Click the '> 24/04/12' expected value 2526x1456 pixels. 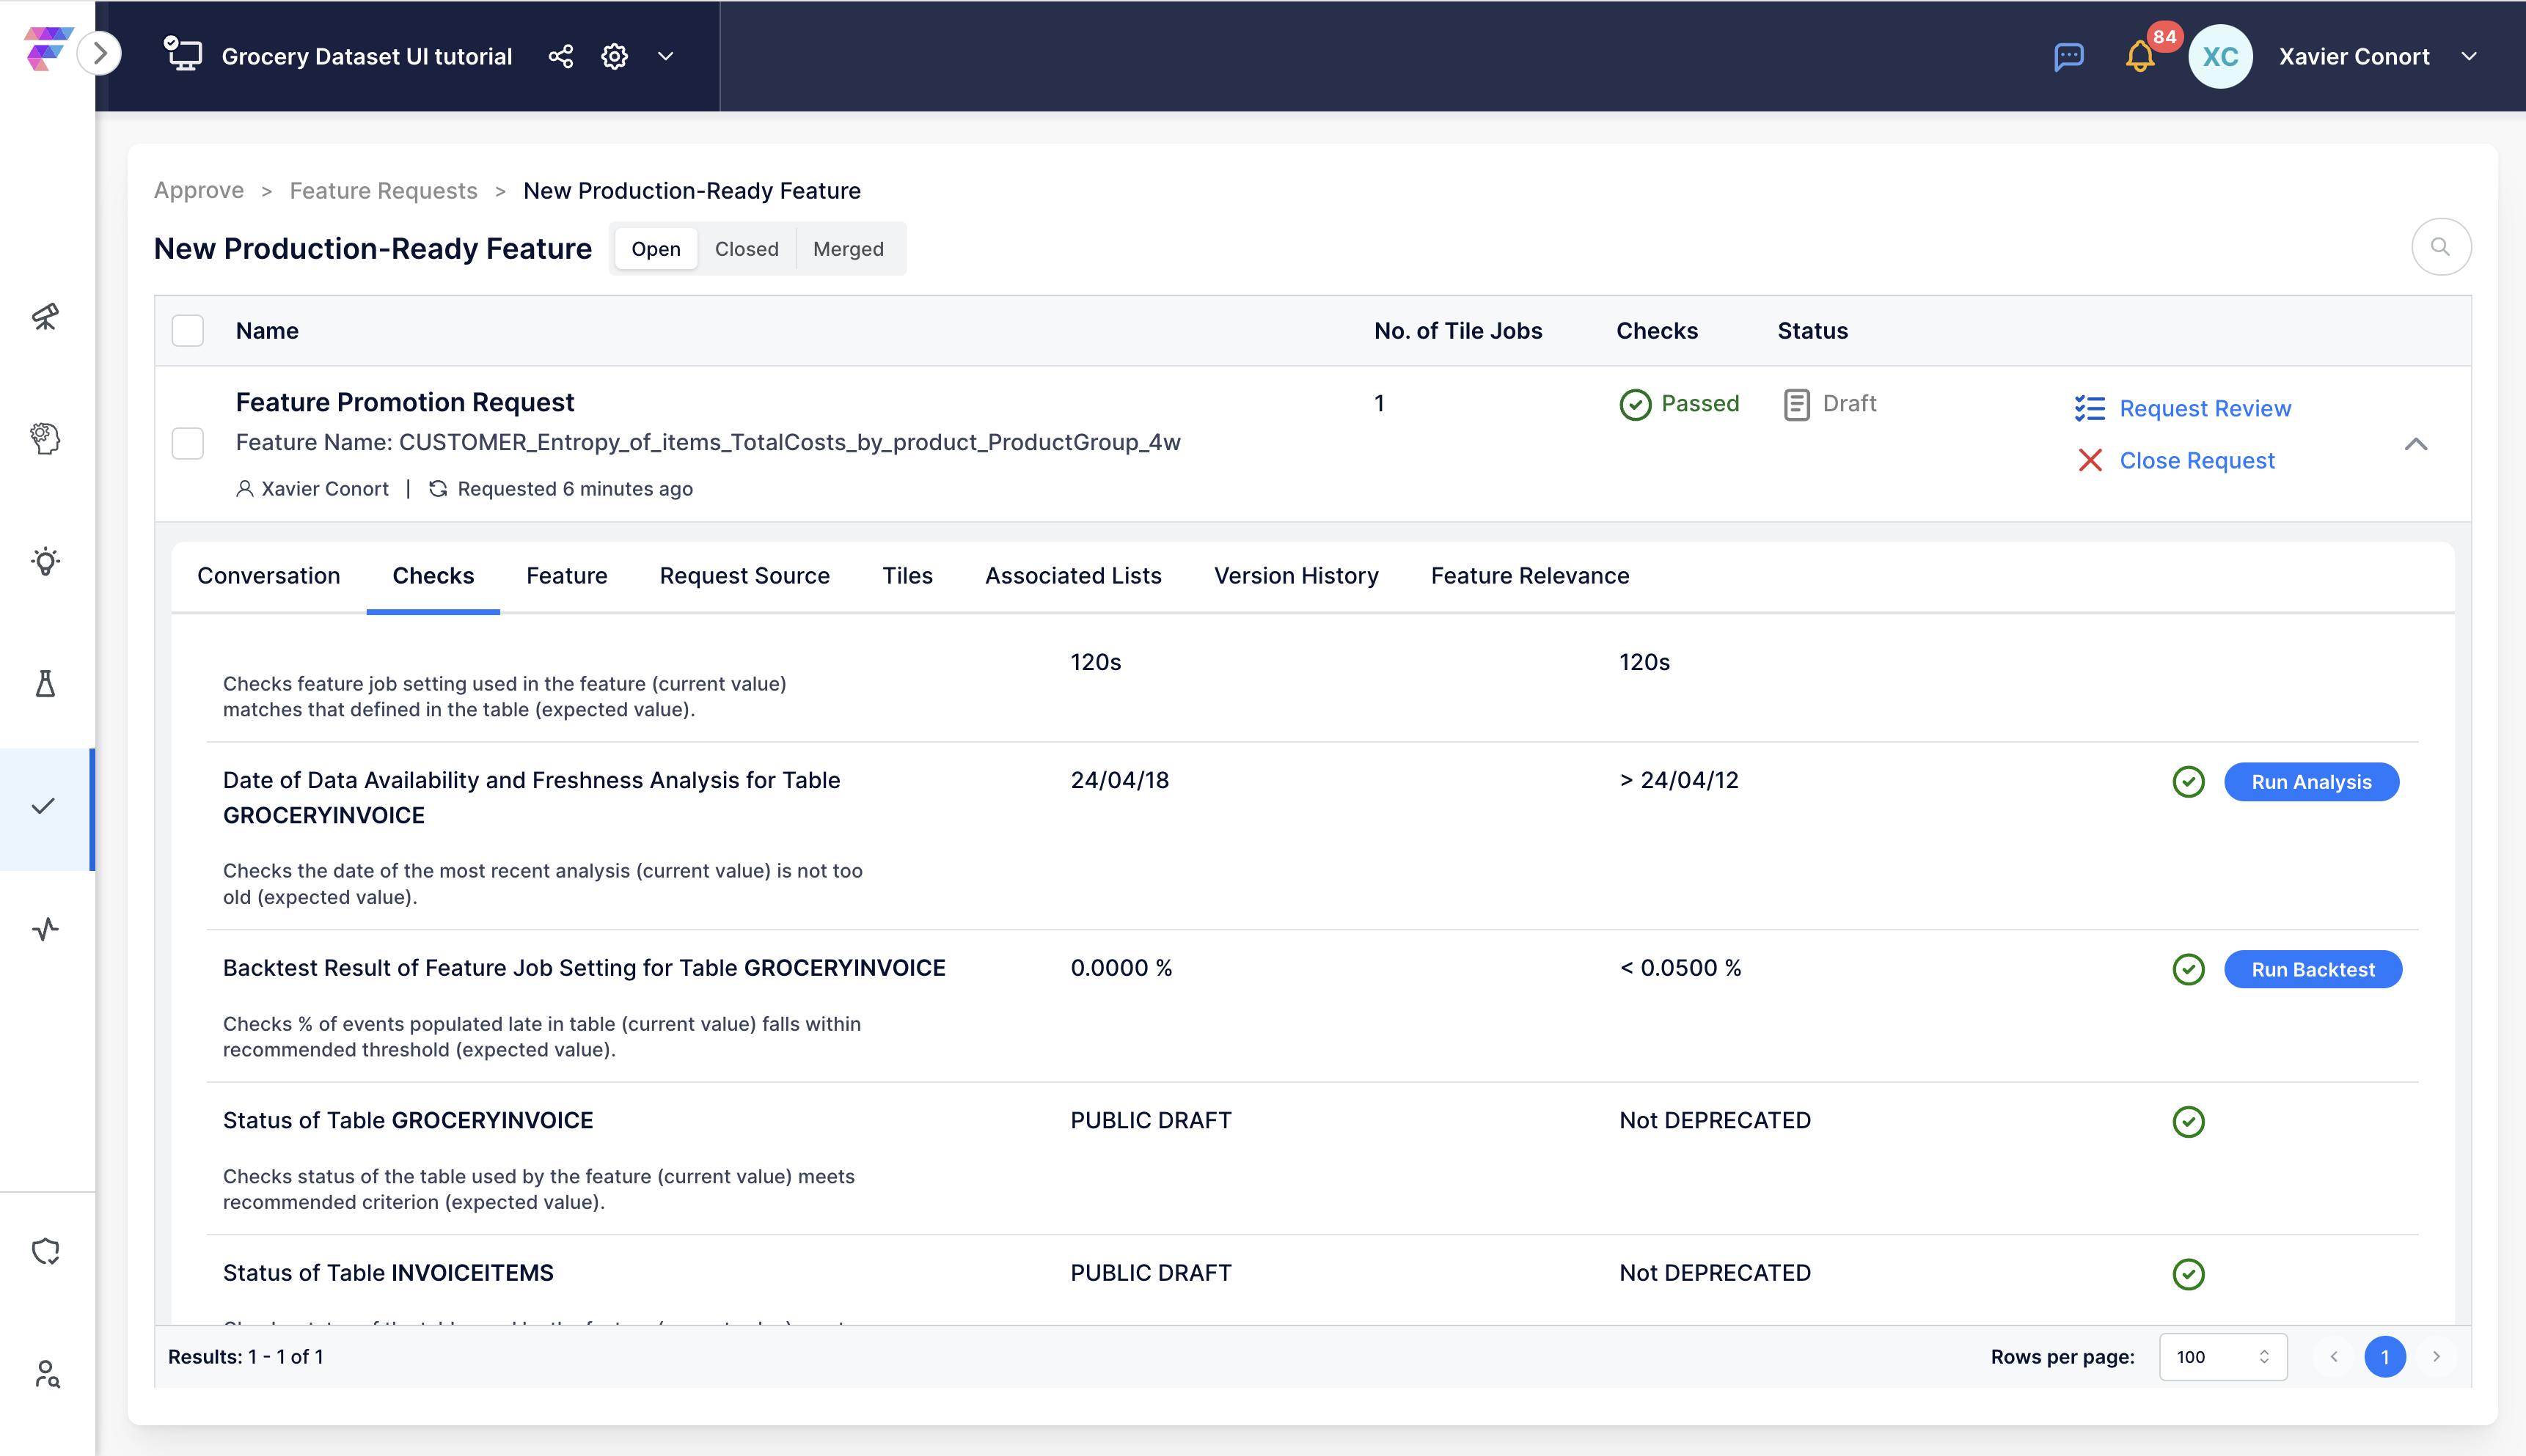coord(1679,780)
